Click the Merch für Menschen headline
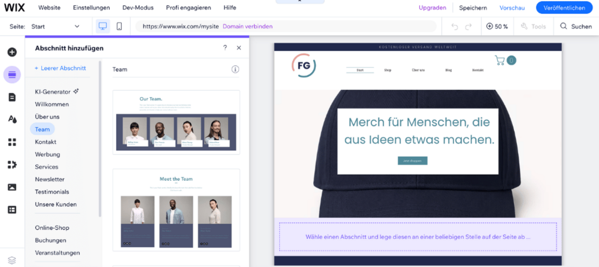Viewport: 599px width, 267px height. tap(419, 131)
